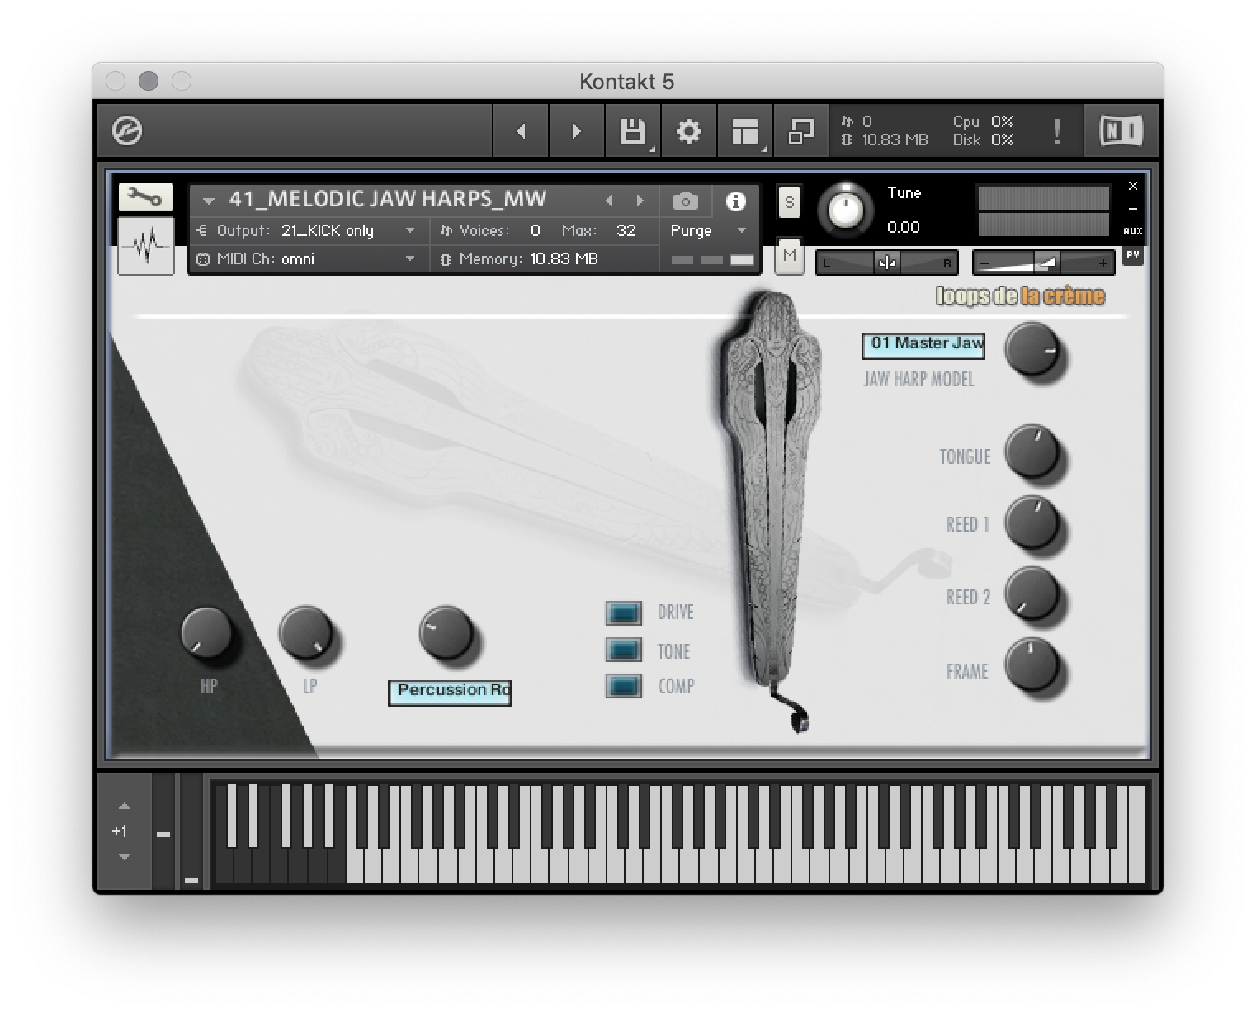Screen dimensions: 1256x1017
Task: Enable the DRIVE effect switch
Action: pyautogui.click(x=623, y=613)
